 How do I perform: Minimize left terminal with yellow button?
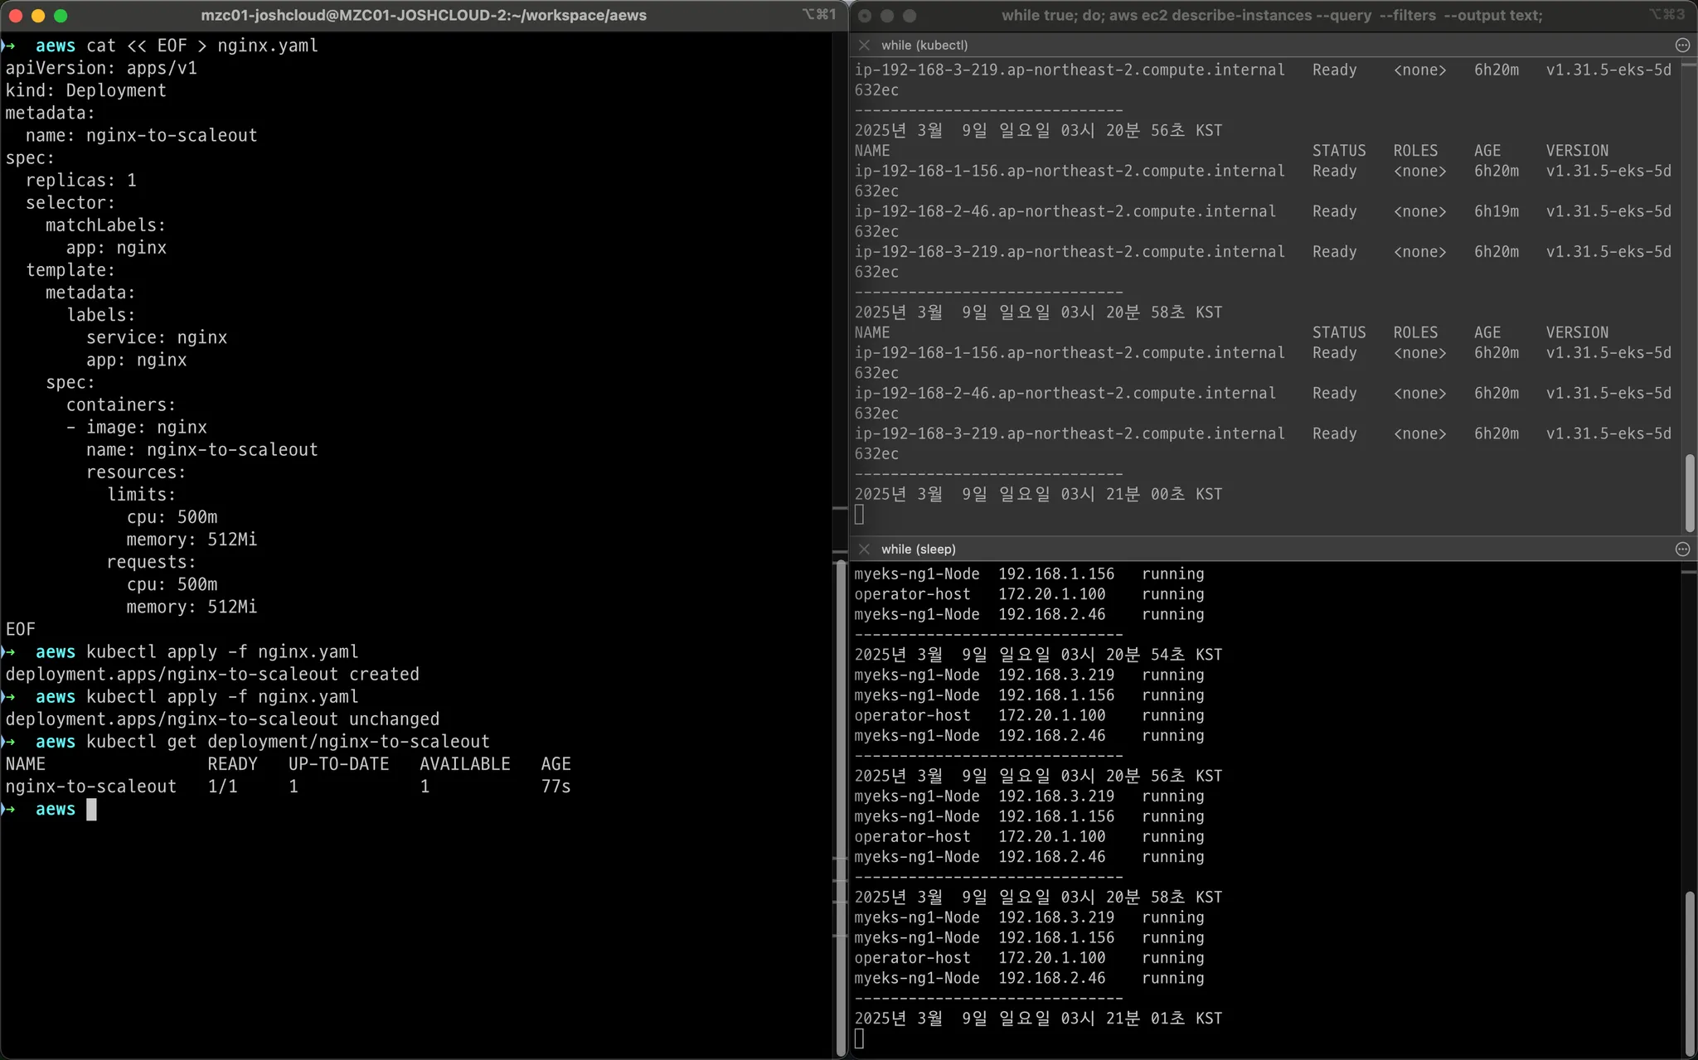tap(38, 16)
